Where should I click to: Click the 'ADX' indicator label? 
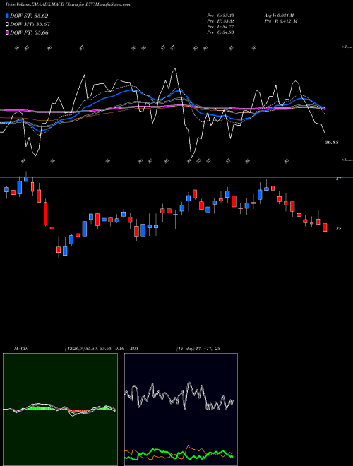coord(134,349)
